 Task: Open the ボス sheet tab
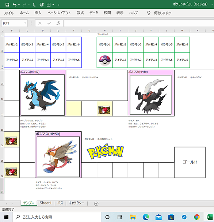[60, 203]
